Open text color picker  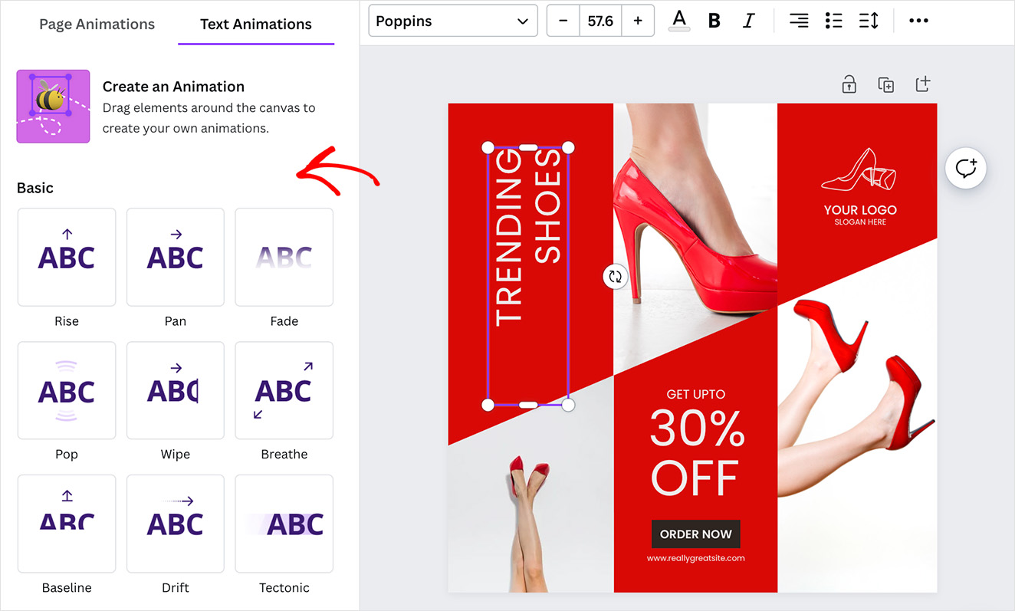click(679, 21)
